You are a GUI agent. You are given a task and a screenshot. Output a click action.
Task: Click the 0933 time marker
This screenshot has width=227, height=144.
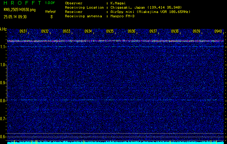(x=67, y=31)
